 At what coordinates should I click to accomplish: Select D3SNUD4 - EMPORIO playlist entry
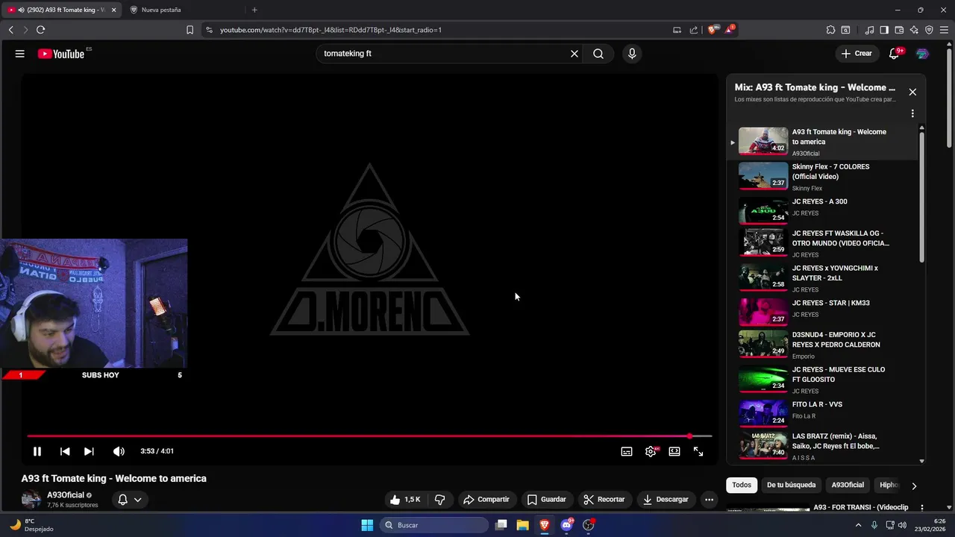[824, 345]
